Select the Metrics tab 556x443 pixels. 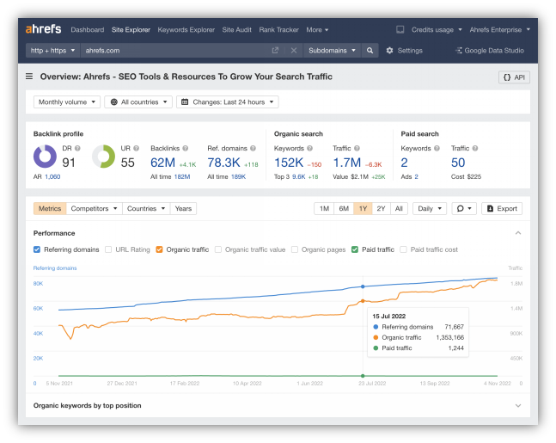click(x=50, y=208)
